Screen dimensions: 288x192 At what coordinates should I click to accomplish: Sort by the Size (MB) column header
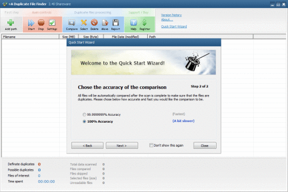click(69, 37)
